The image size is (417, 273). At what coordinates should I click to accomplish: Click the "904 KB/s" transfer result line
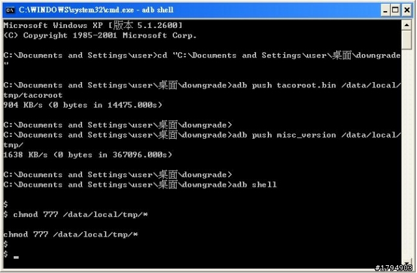pyautogui.click(x=83, y=105)
